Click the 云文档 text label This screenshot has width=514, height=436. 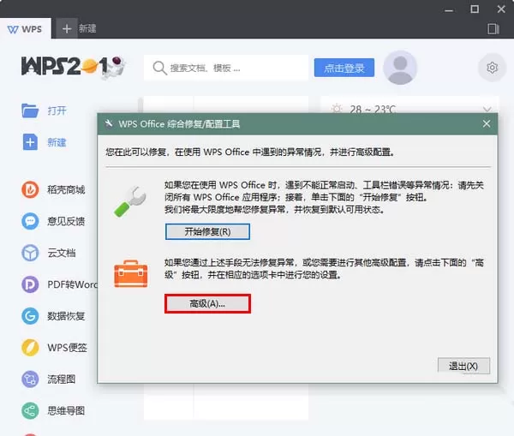coord(62,253)
